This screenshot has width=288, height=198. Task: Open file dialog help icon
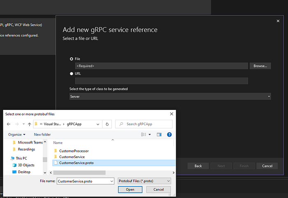coord(169,135)
